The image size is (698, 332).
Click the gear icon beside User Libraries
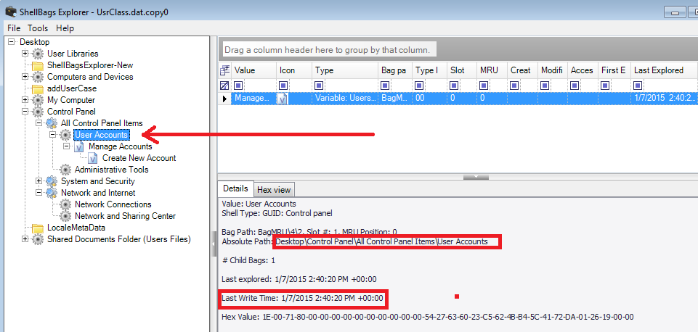point(38,54)
